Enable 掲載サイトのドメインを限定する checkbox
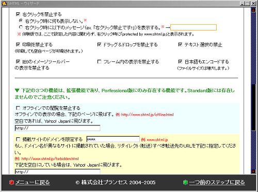The width and height of the screenshot is (258, 192). 18,139
